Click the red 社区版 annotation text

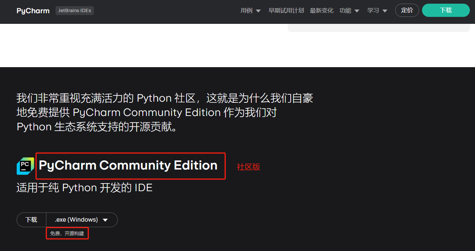point(248,167)
